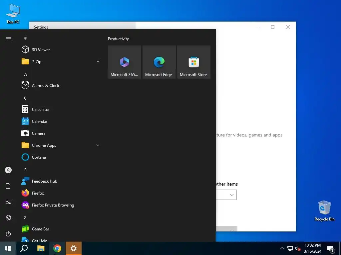Open the Action Center notifications icon
Viewport: 341px width, 255px height.
click(x=331, y=248)
